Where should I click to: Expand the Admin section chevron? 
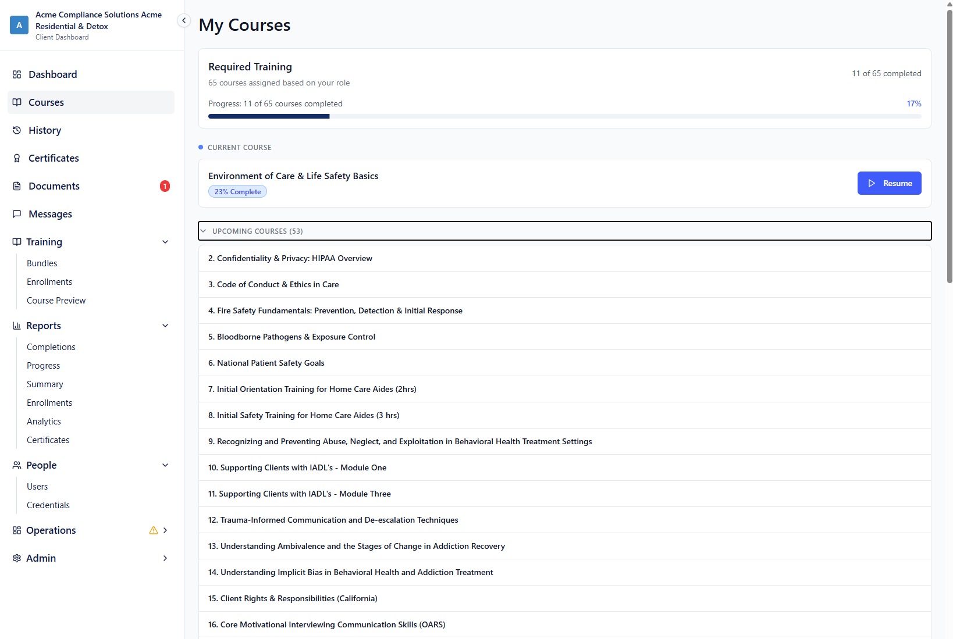[x=165, y=558]
